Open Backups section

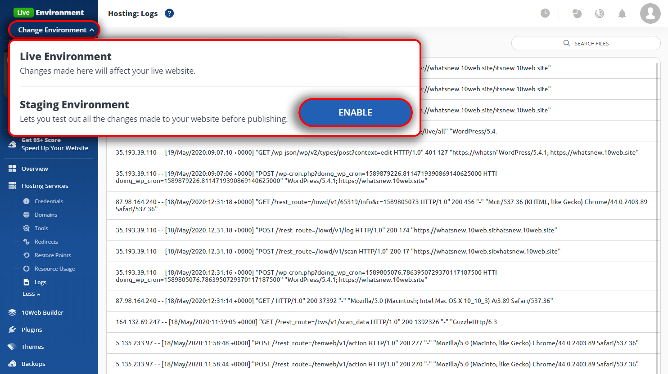pos(33,364)
